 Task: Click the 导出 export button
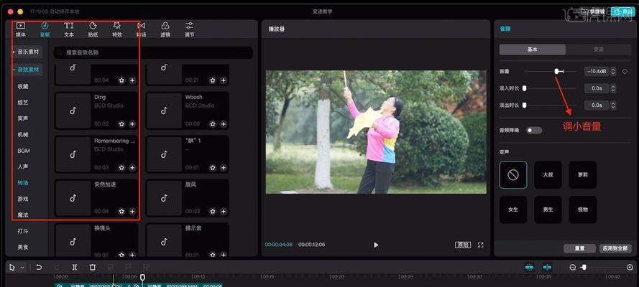click(623, 11)
